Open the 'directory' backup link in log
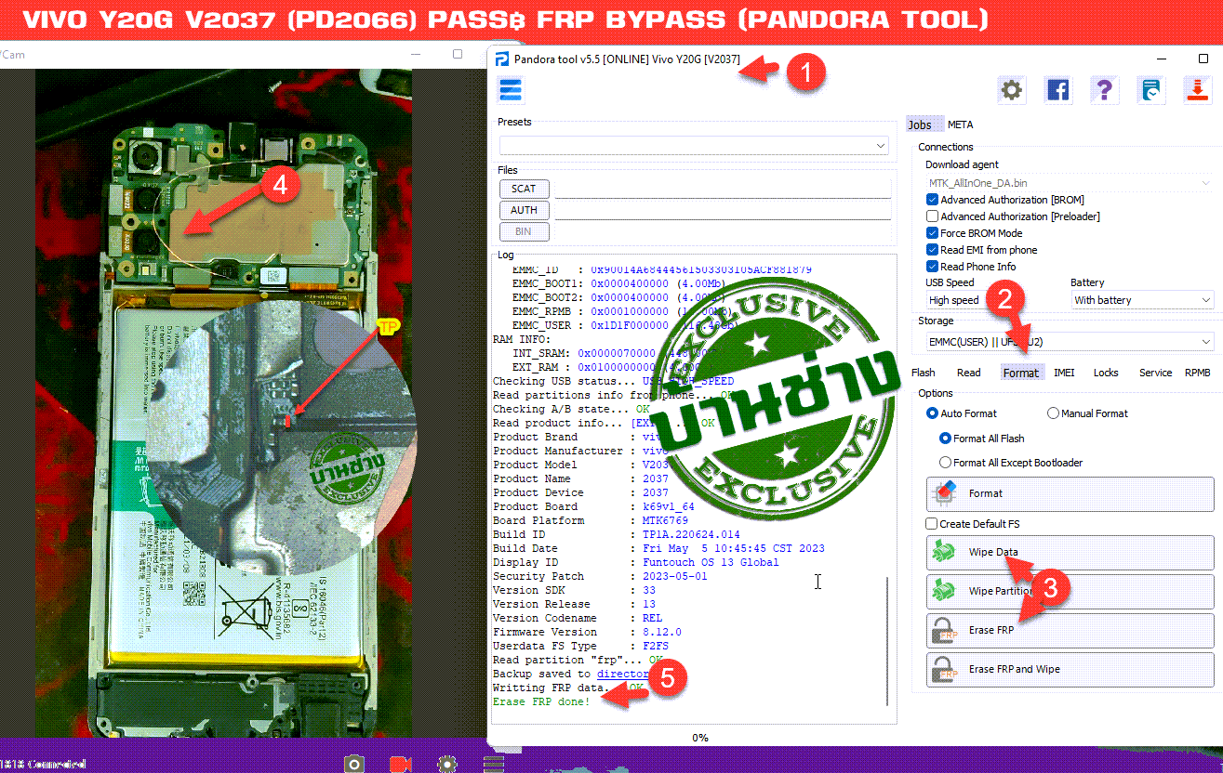The width and height of the screenshot is (1223, 773). (x=622, y=674)
